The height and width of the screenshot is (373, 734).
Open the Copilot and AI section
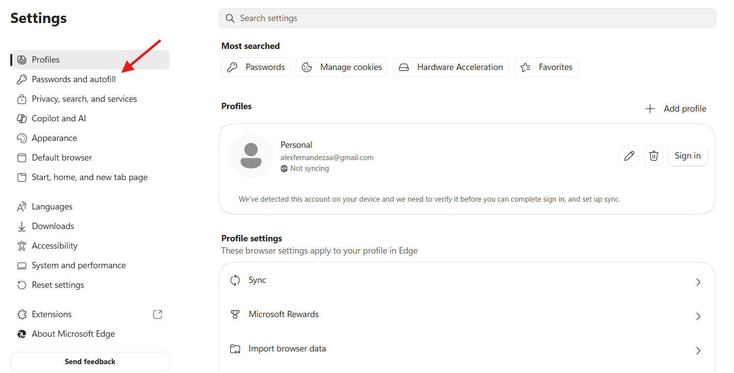[90, 118]
